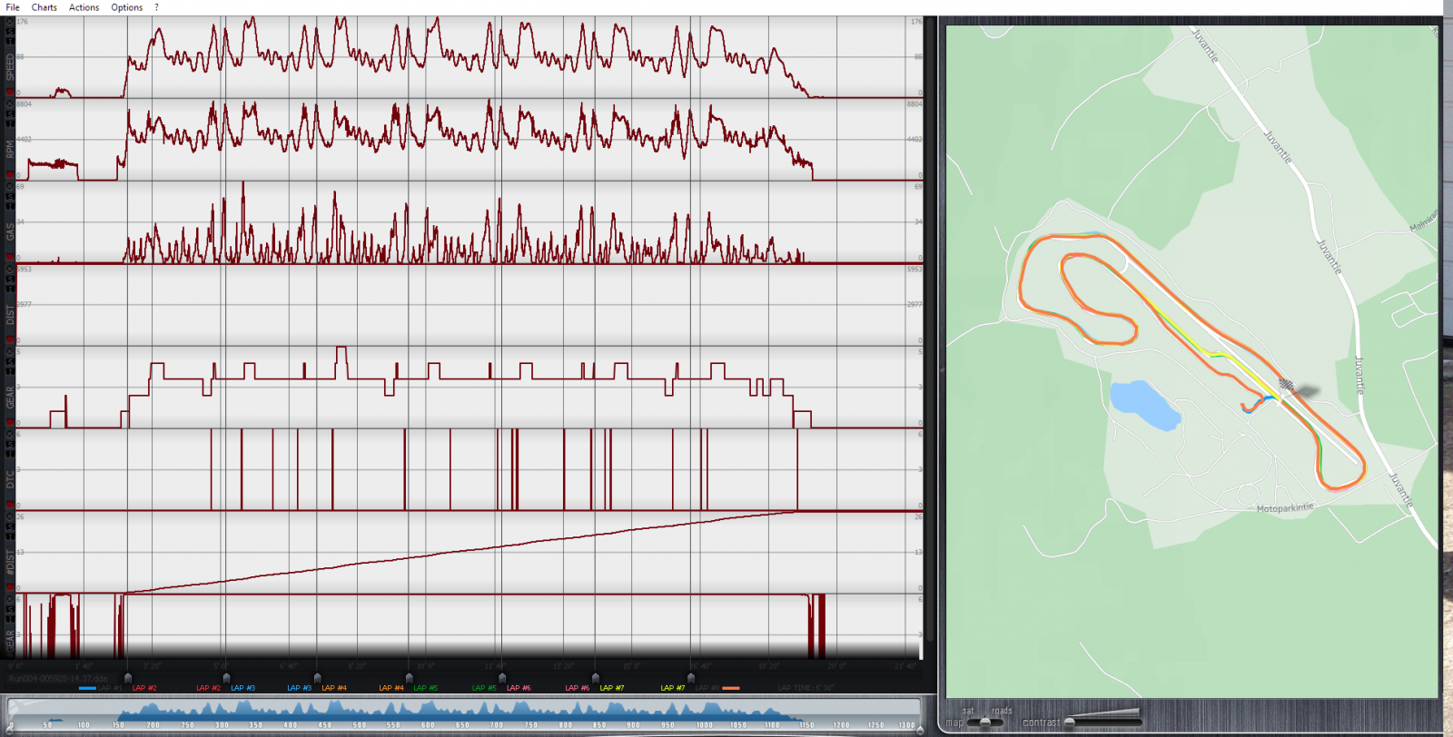Click the map contrast slider handle
The height and width of the screenshot is (737, 1453).
(x=1070, y=722)
